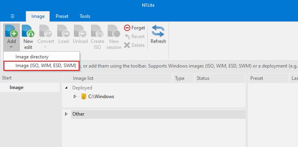
Task: Sort by Type column header
Action: (183, 78)
